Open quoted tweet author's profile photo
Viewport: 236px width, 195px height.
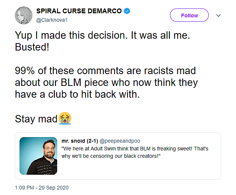38,156
